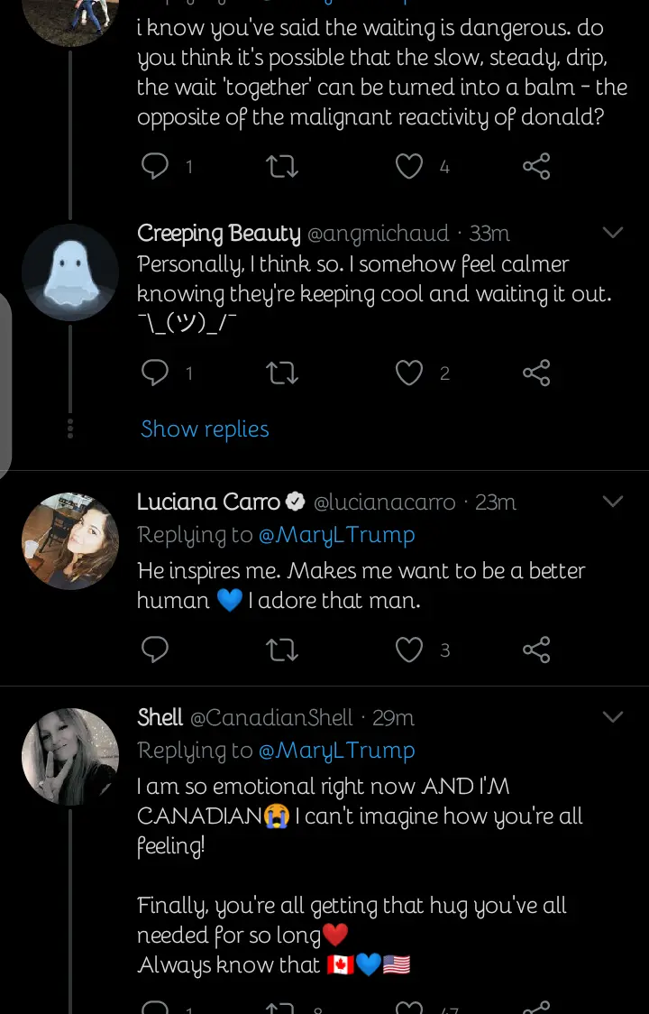
Task: Reply to the top tweet about waiting
Action: [x=155, y=166]
